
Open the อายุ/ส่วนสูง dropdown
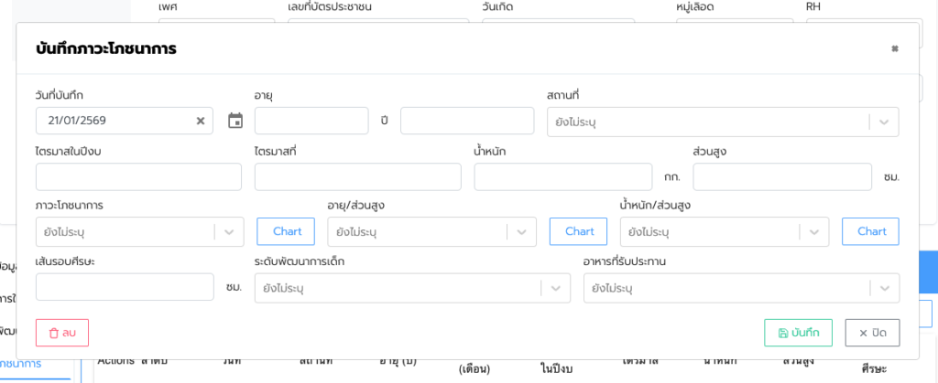[431, 232]
